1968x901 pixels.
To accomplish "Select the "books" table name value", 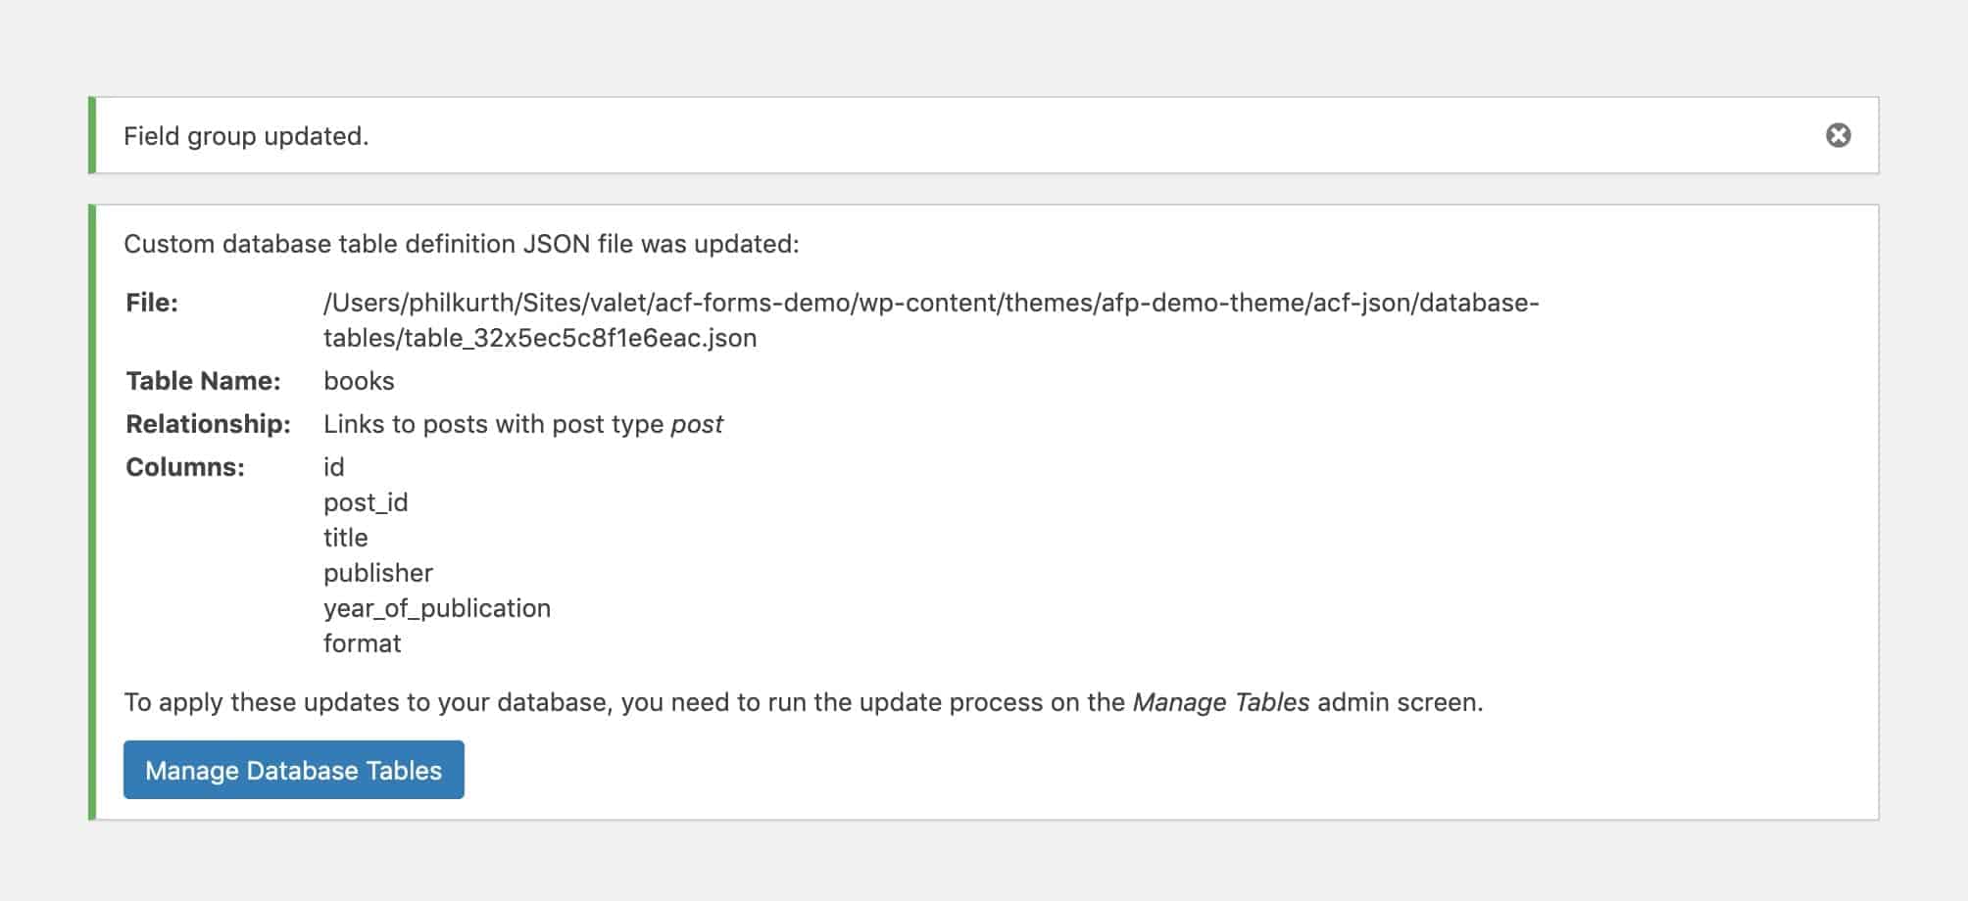I will tap(359, 381).
